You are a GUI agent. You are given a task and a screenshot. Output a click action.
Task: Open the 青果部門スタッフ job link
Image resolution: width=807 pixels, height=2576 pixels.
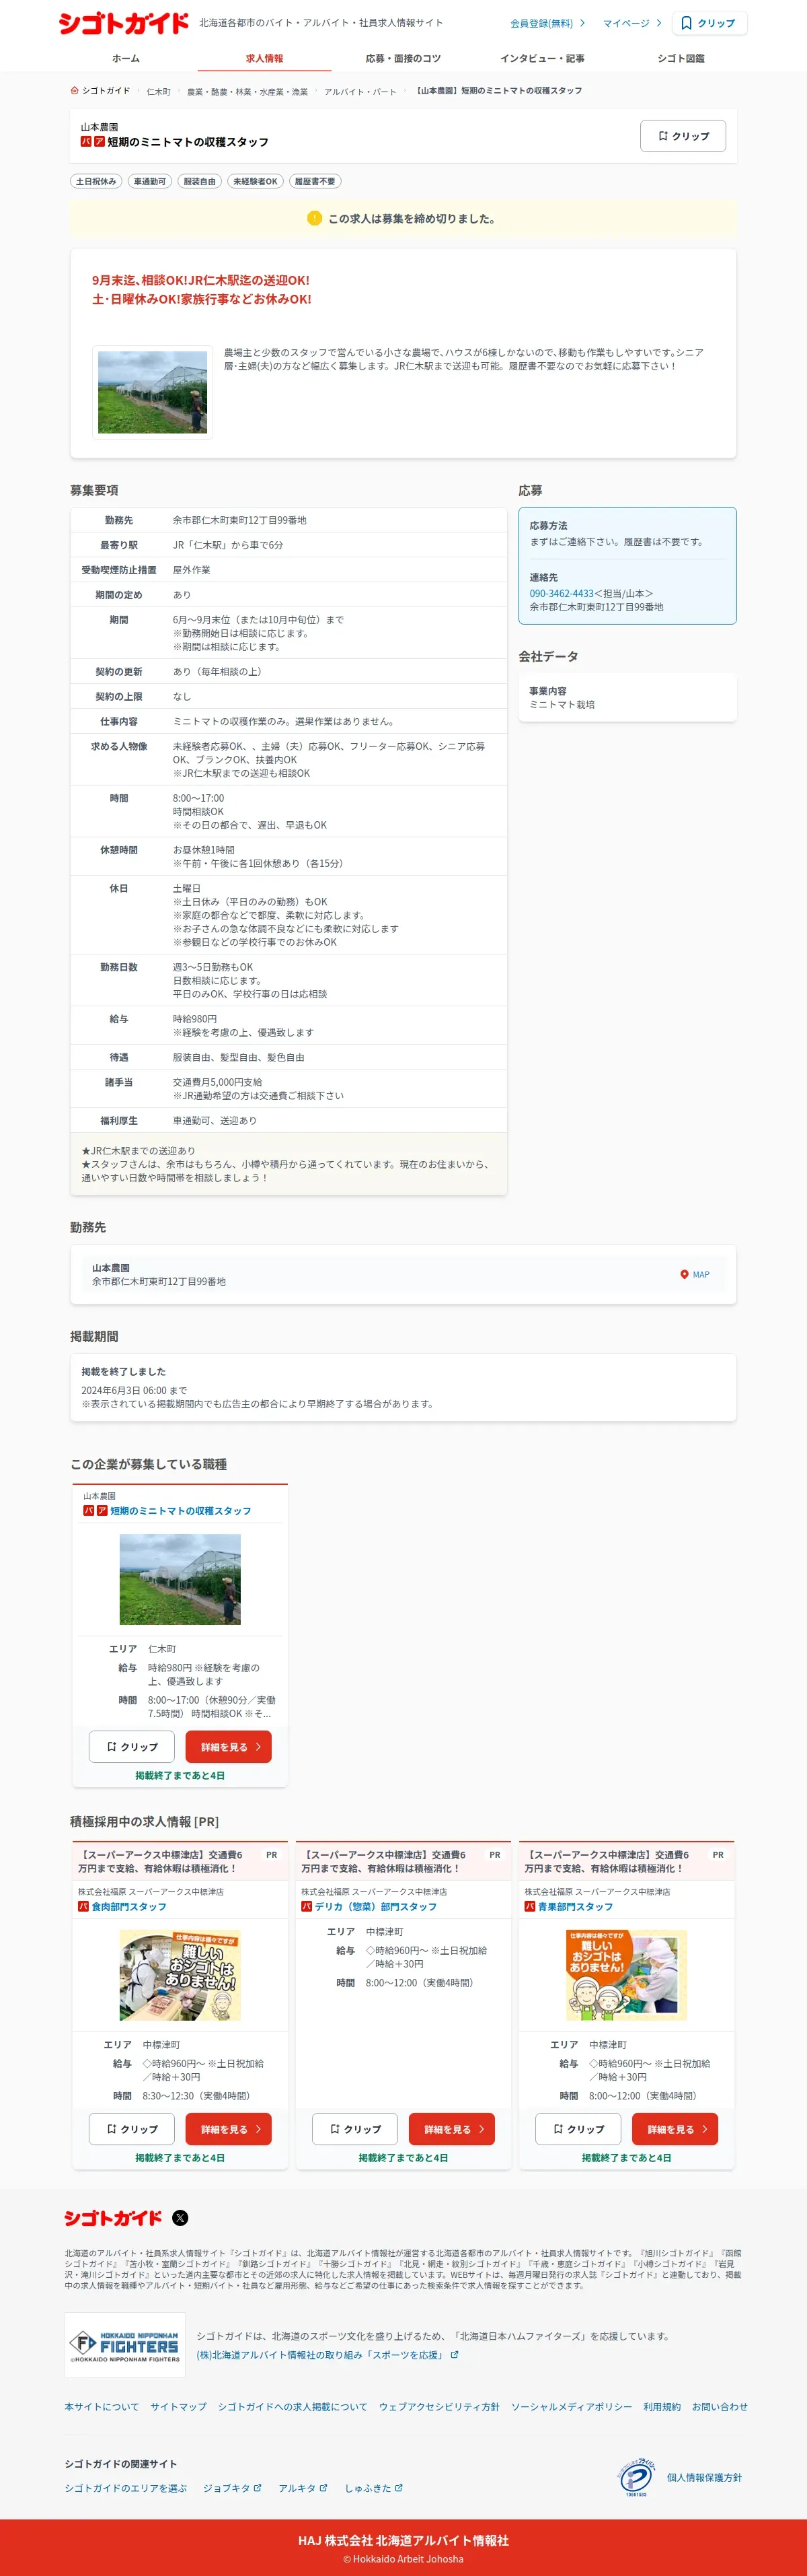point(575,1906)
